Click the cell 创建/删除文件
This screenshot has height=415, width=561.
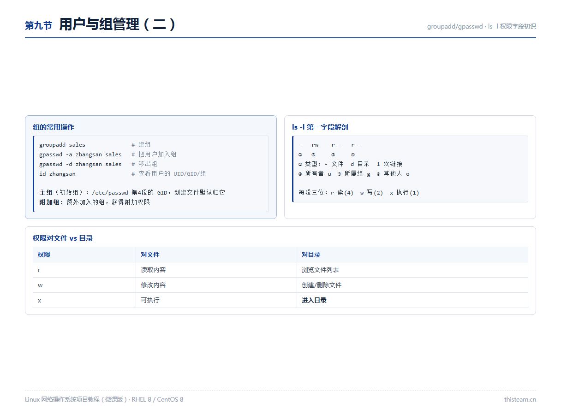(x=412, y=285)
